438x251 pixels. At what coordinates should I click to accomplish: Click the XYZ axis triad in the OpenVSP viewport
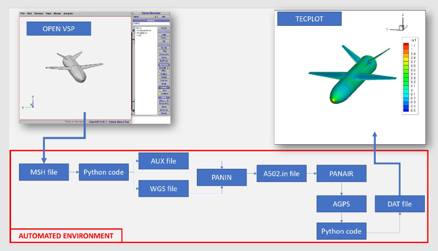tap(28, 102)
